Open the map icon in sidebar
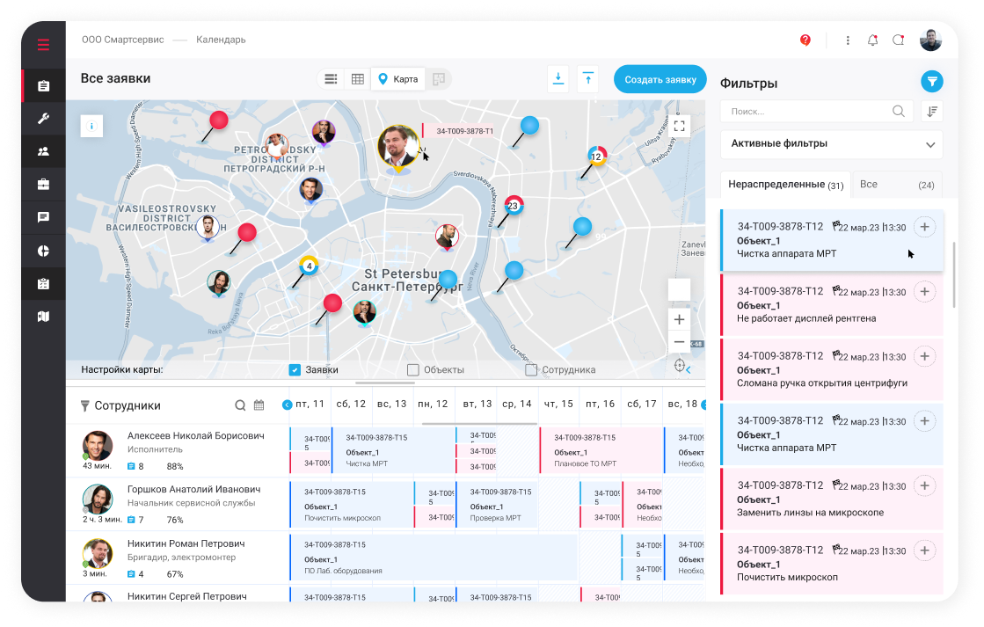Image resolution: width=984 pixels, height=627 pixels. click(x=43, y=317)
